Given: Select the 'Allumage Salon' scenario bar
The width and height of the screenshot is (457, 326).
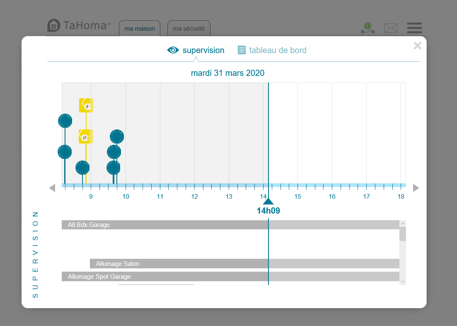Looking at the screenshot, I should 244,263.
